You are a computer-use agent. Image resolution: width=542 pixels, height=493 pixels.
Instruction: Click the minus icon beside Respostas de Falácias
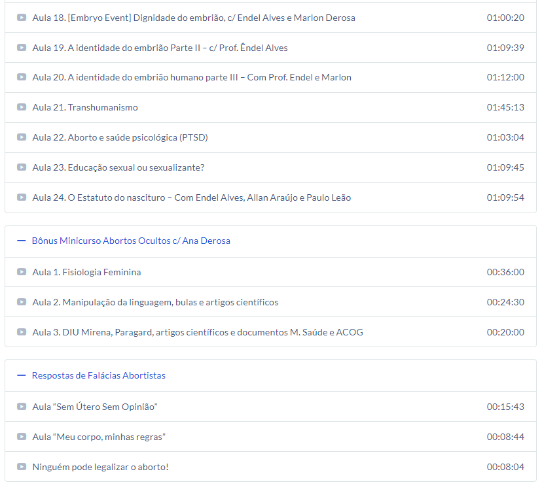21,375
